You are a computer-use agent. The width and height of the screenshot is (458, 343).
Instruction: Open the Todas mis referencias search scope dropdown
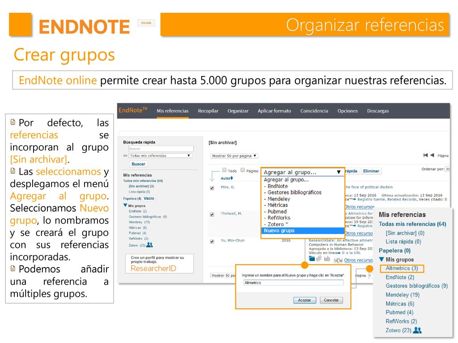(x=161, y=156)
